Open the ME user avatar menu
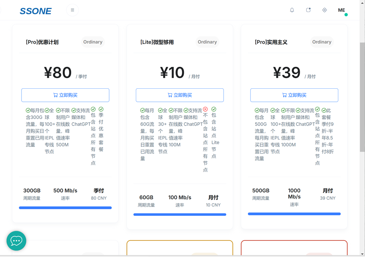The image size is (365, 257). point(342,10)
